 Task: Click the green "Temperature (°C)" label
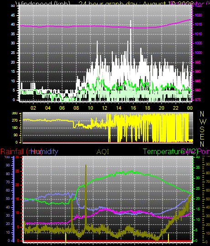170,152
